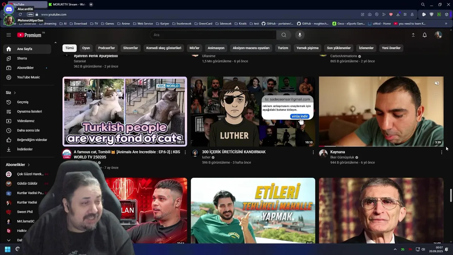This screenshot has width=453, height=255.
Task: Open the notifications bell
Action: (x=425, y=35)
